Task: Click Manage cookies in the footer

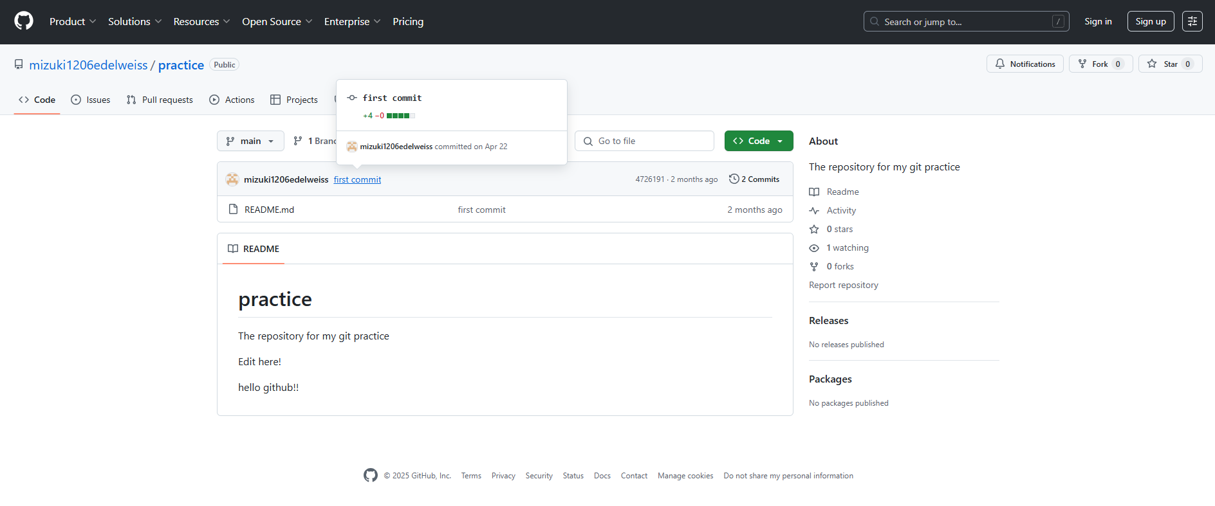Action: pyautogui.click(x=685, y=476)
